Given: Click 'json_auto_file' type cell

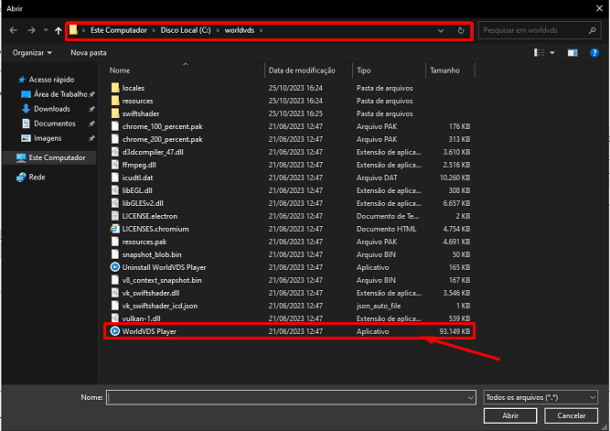Looking at the screenshot, I should [x=379, y=306].
